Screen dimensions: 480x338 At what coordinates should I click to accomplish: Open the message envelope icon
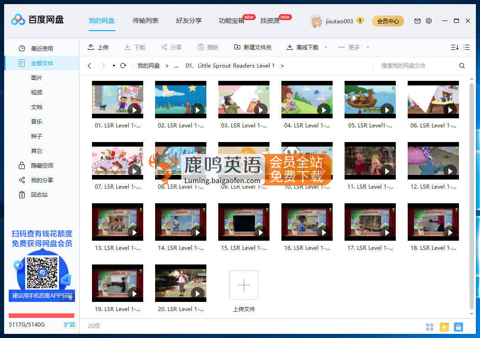point(417,21)
